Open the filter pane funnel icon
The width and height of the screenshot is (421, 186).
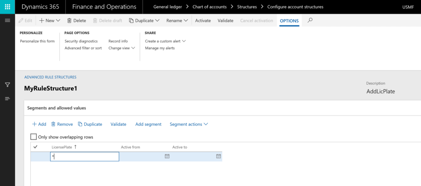7,85
